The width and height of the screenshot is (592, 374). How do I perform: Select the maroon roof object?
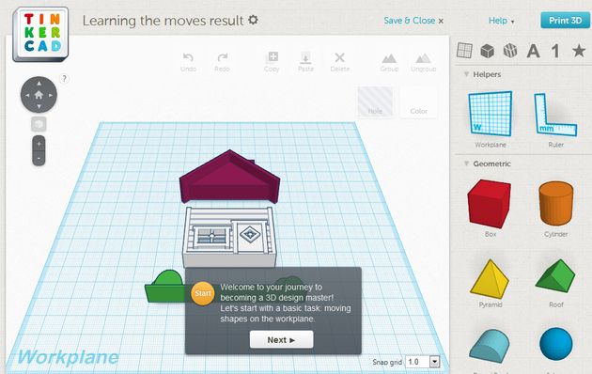(229, 178)
